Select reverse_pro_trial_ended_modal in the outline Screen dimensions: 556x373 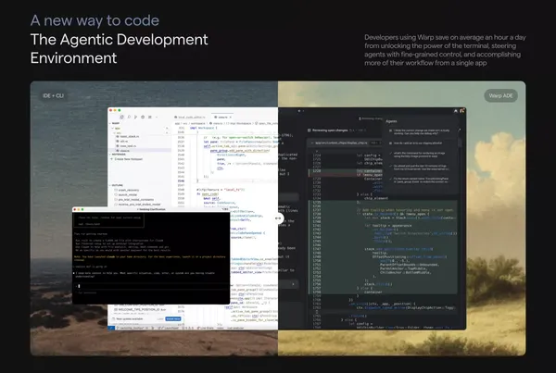click(x=137, y=204)
